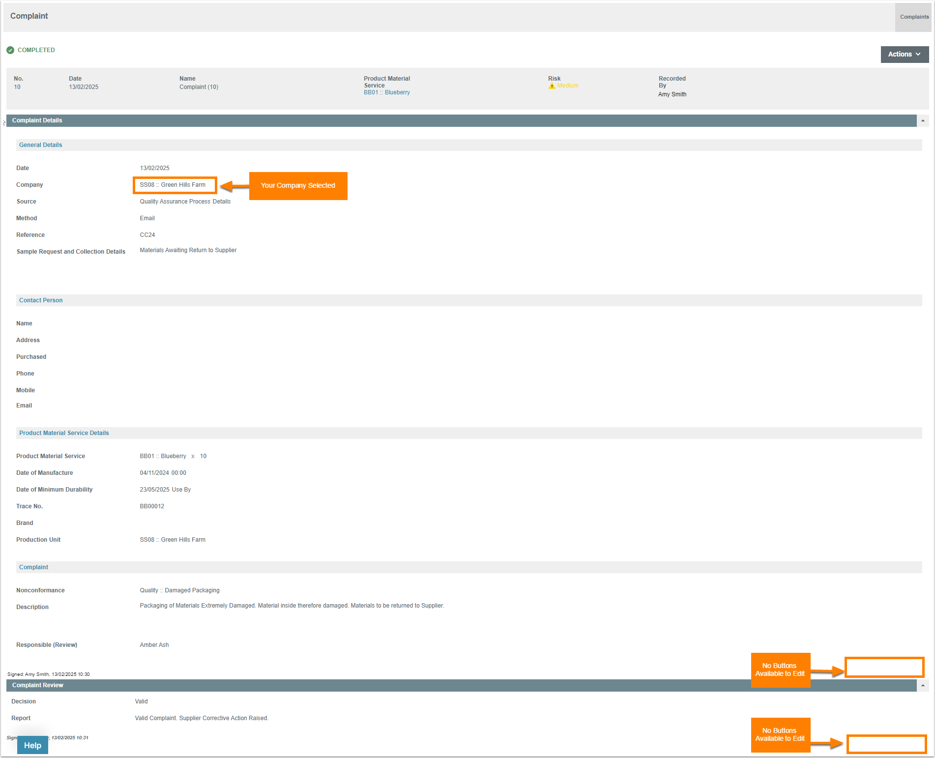Collapse the Complaint Review section arrow
This screenshot has height=758, width=935.
tap(923, 685)
